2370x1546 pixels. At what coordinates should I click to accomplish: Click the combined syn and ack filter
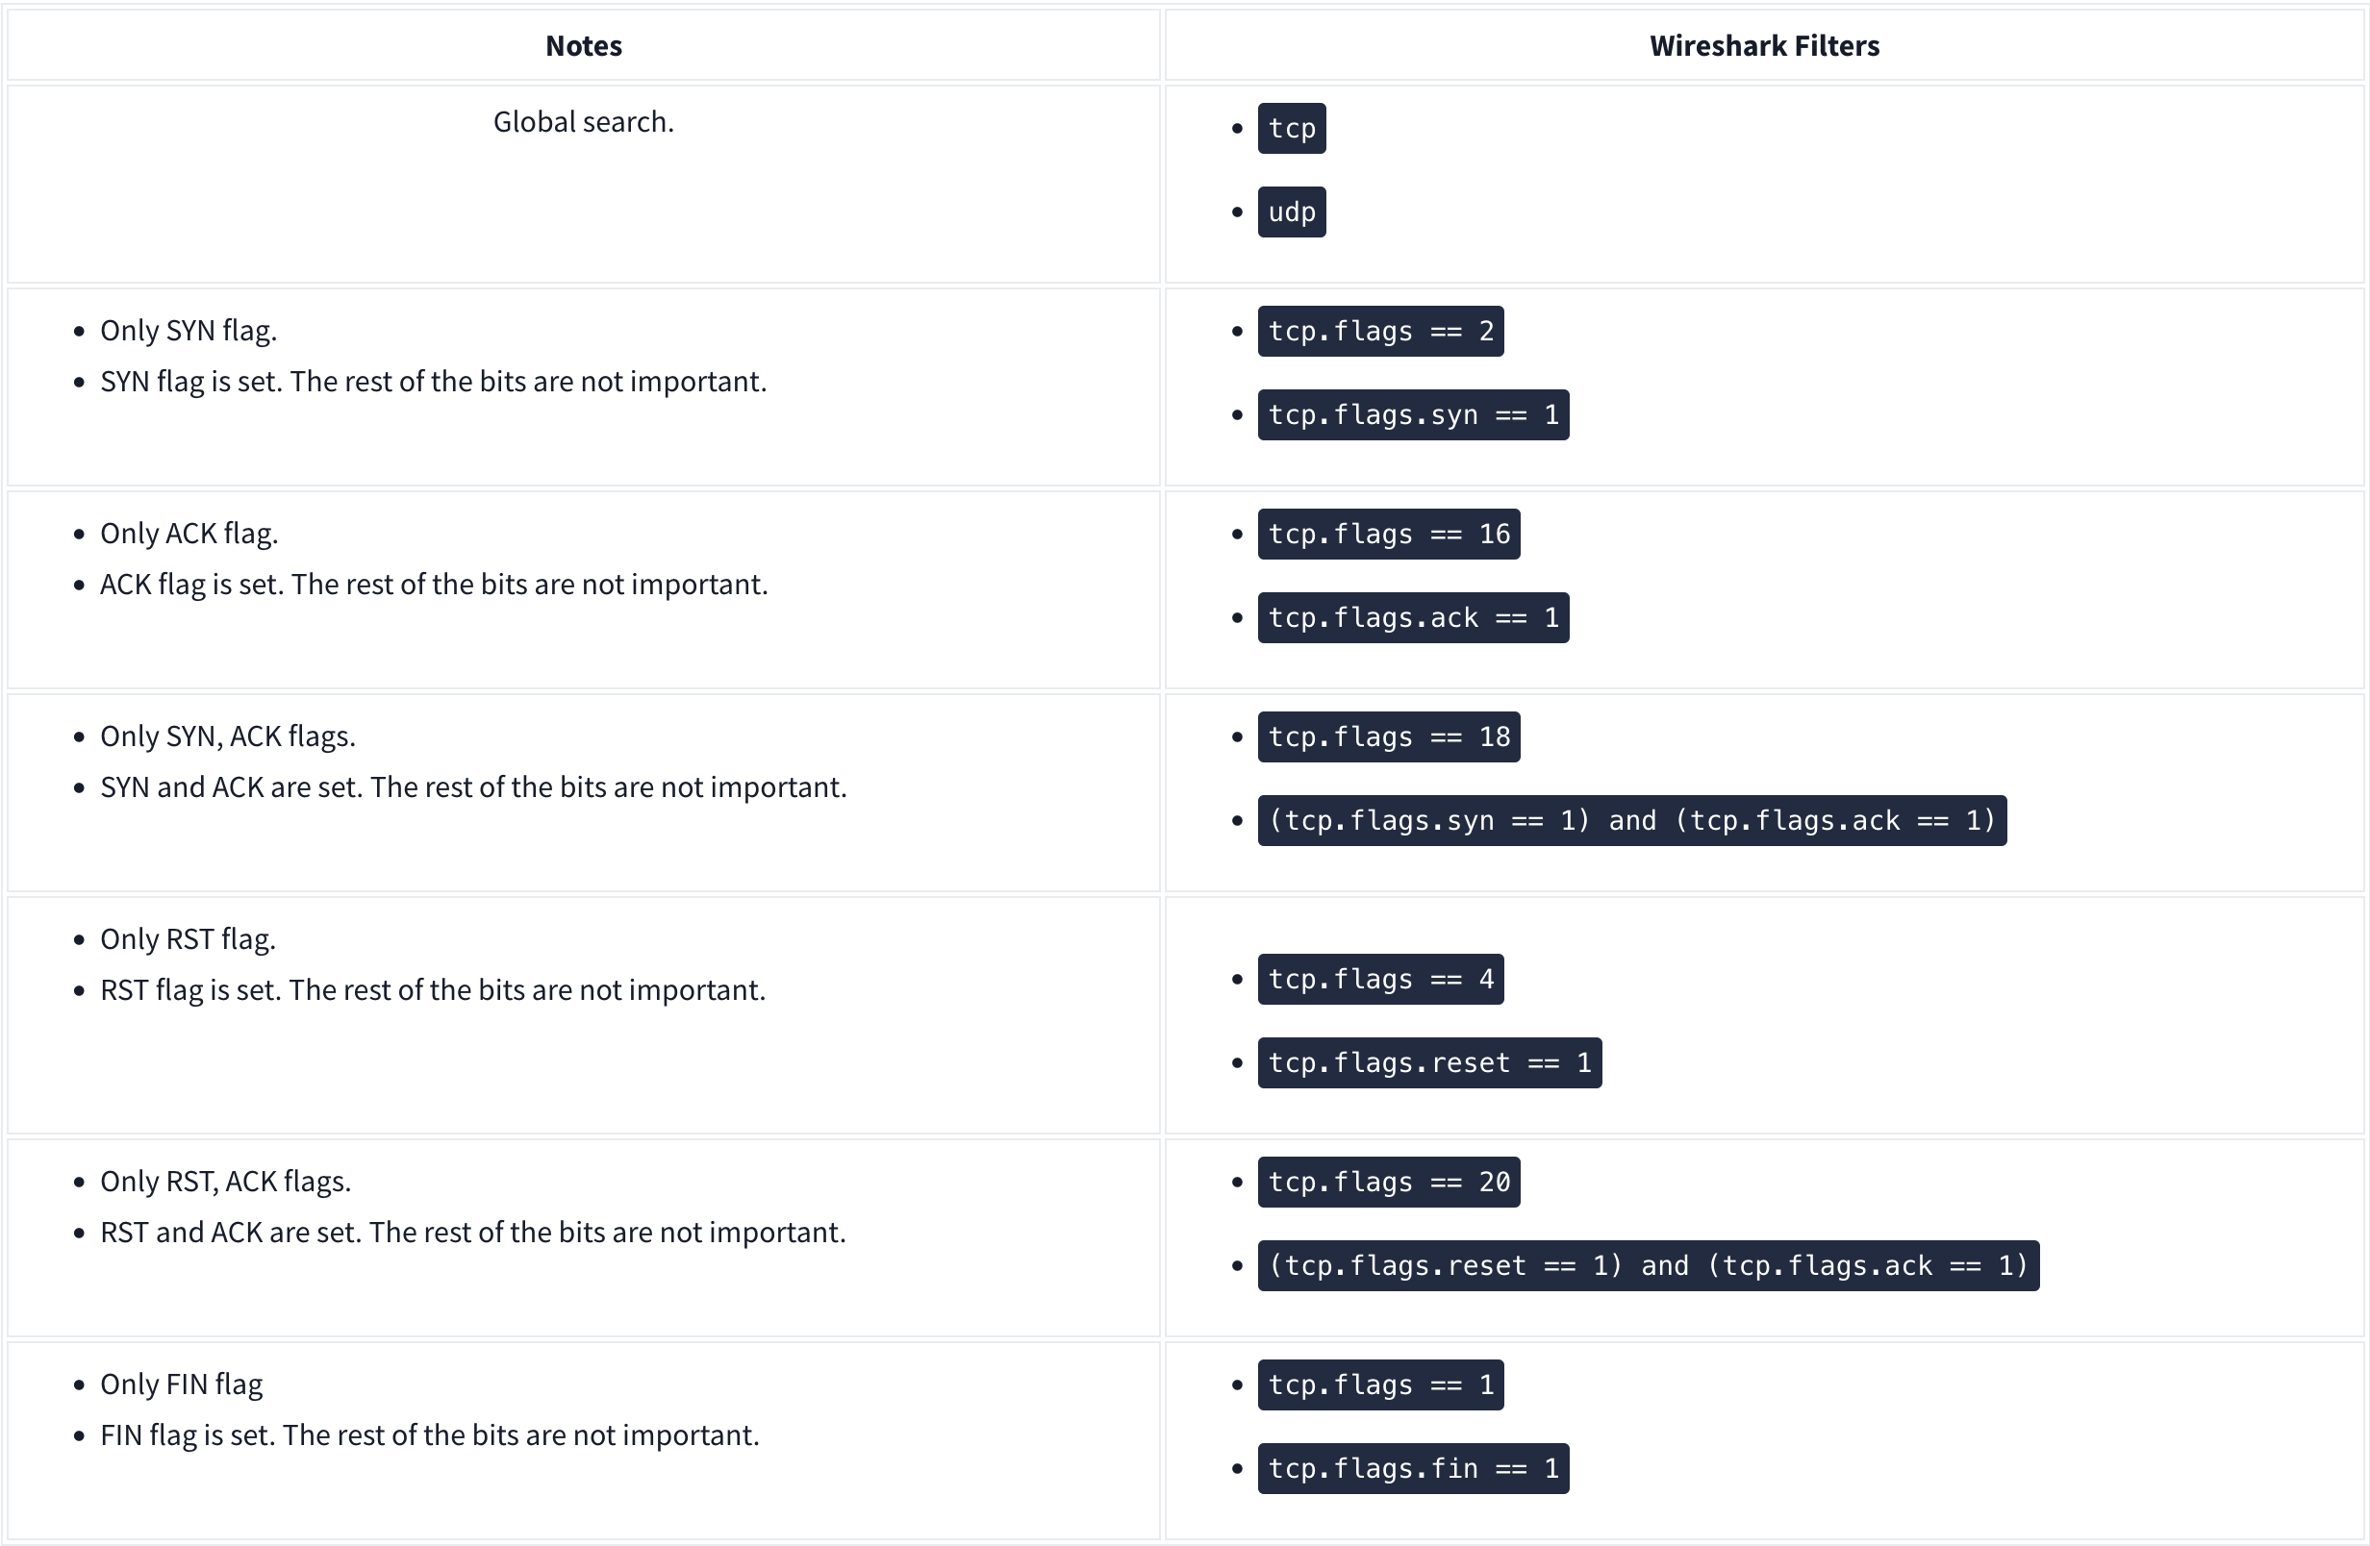tap(1631, 821)
